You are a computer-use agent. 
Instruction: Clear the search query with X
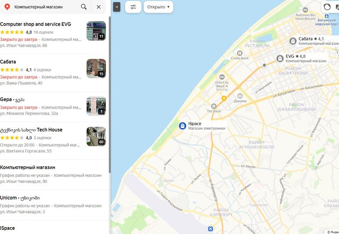[x=99, y=7]
